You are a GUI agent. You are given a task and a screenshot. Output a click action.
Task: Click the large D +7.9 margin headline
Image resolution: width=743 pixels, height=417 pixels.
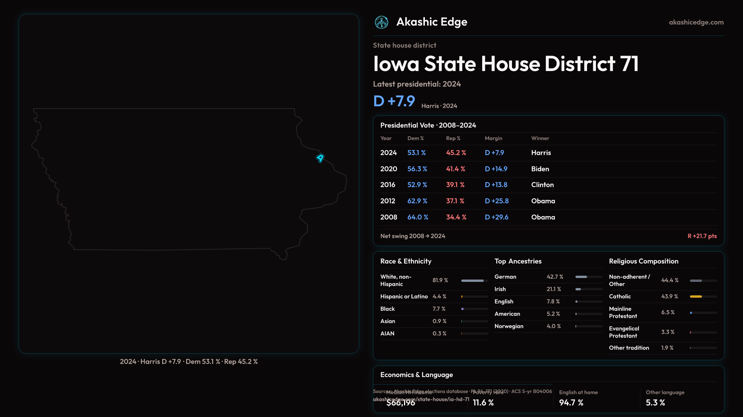coord(394,101)
